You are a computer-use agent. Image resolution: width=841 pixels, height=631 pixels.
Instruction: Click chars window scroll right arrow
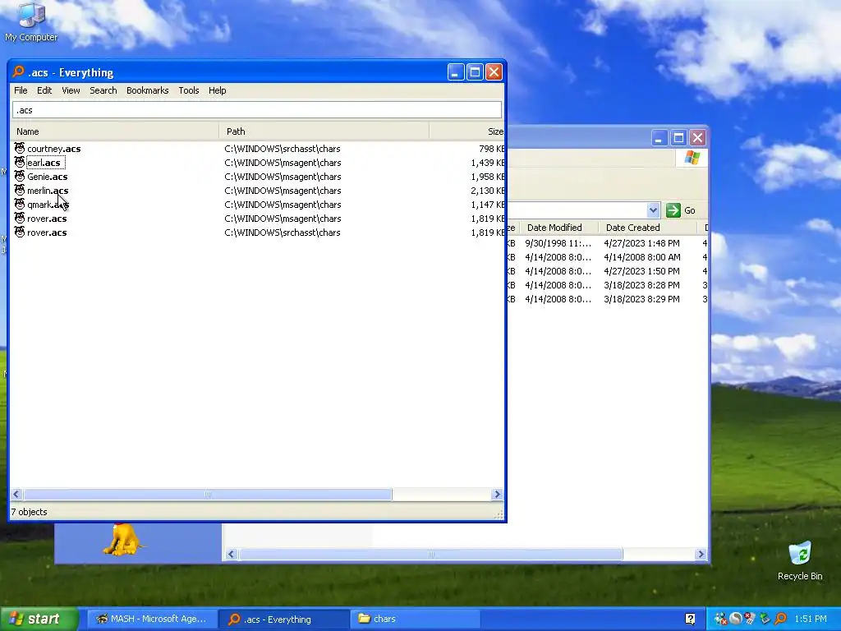tap(701, 555)
